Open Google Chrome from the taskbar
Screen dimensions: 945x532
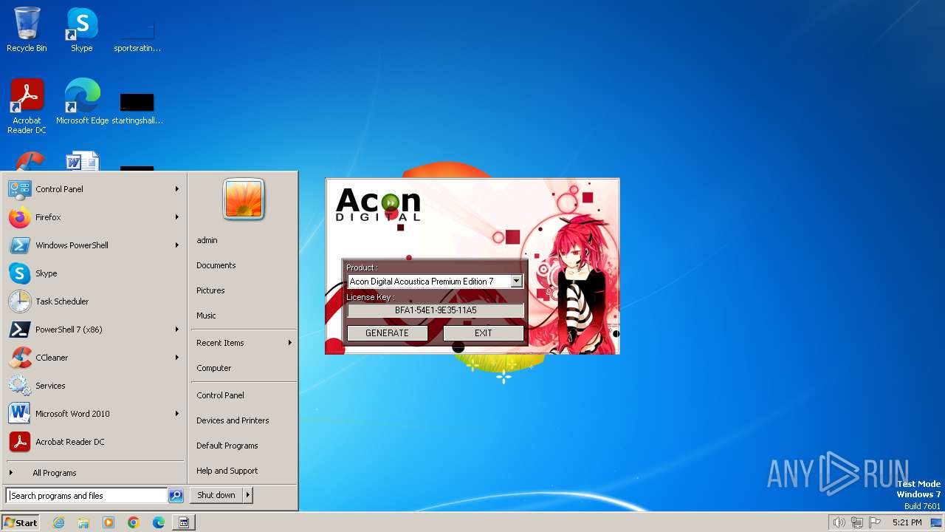click(x=134, y=522)
